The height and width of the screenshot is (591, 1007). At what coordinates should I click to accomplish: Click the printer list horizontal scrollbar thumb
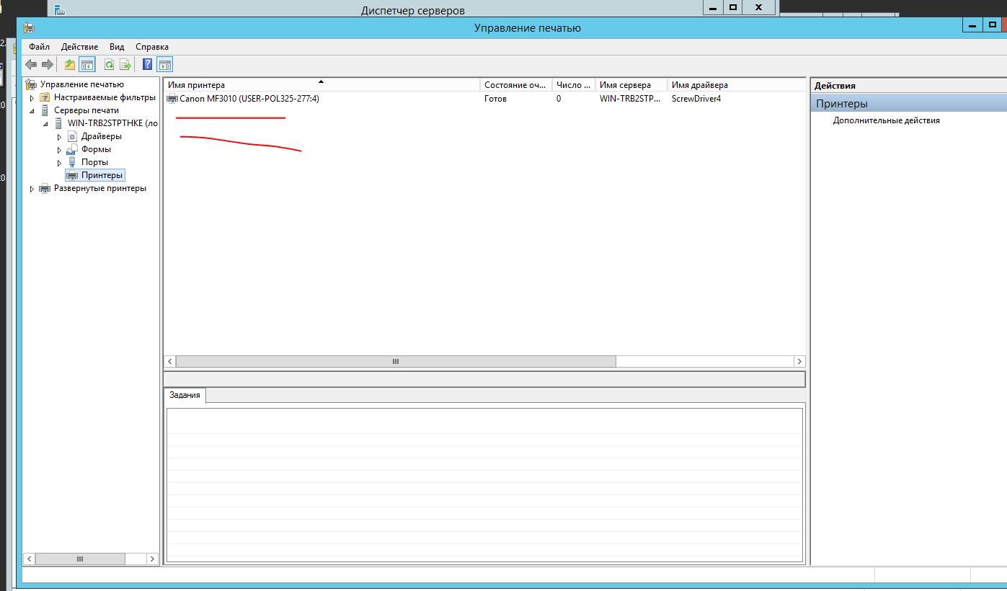(396, 361)
